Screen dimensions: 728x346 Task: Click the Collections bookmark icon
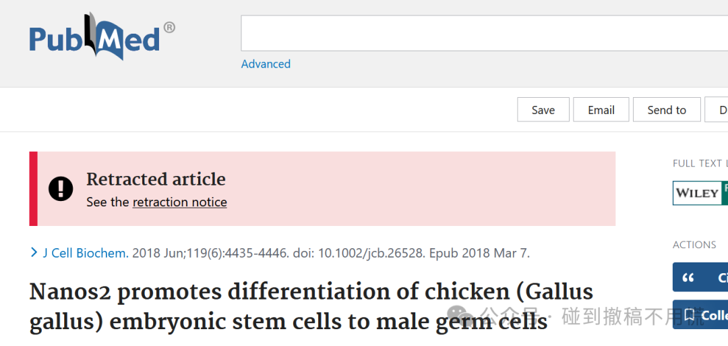tap(688, 315)
